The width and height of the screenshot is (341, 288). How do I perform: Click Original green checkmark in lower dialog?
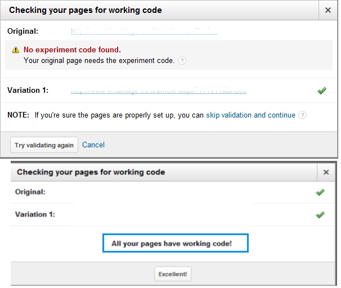tap(320, 192)
